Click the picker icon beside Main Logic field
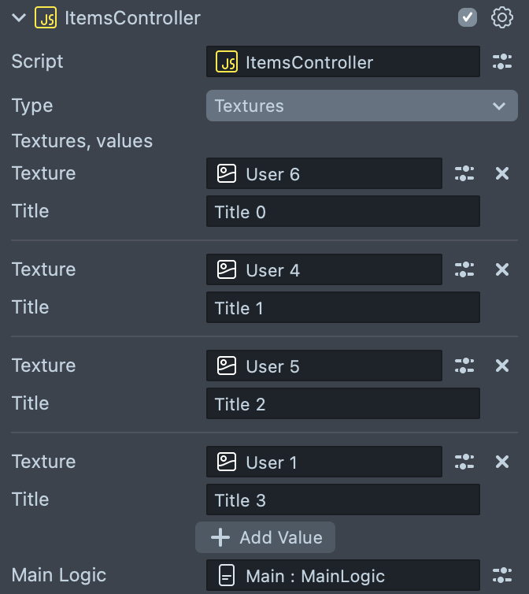 click(x=501, y=575)
